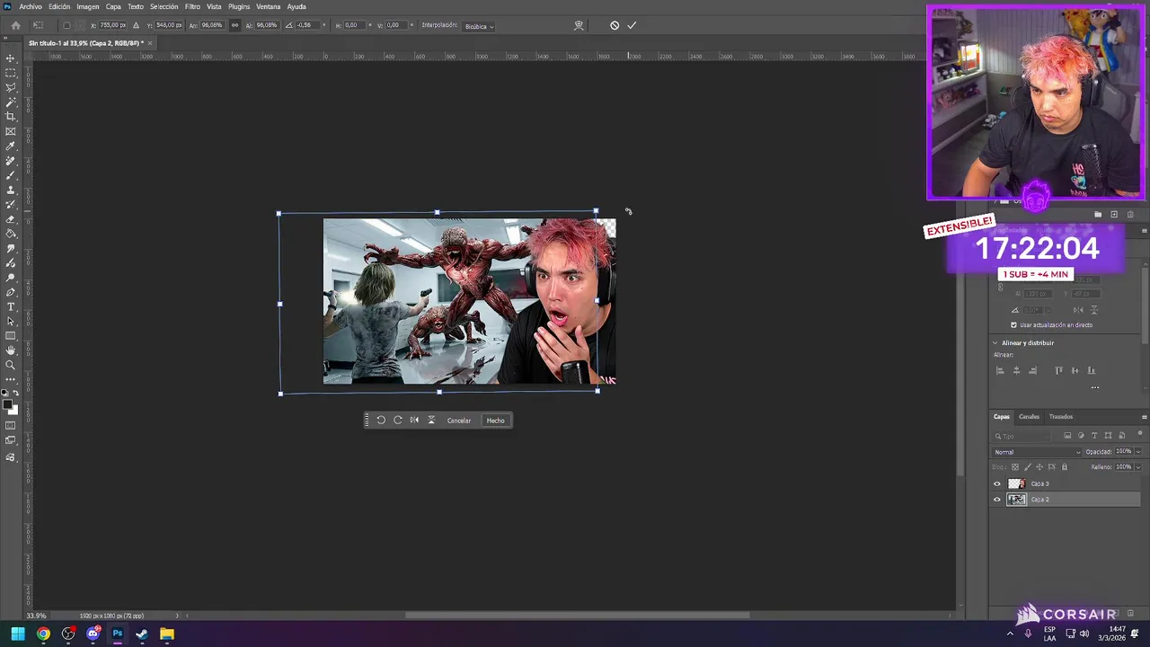1150x647 pixels.
Task: Open Relleno dropdown arrow
Action: coord(1138,467)
